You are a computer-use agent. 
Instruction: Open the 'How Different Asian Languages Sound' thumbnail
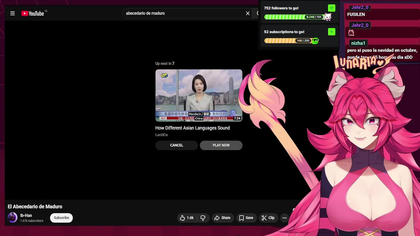coord(199,95)
